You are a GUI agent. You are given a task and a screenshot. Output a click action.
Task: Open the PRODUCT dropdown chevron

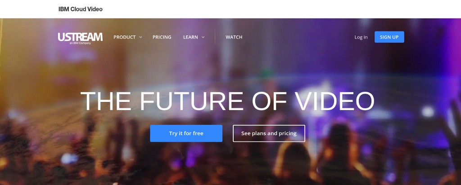pos(140,37)
